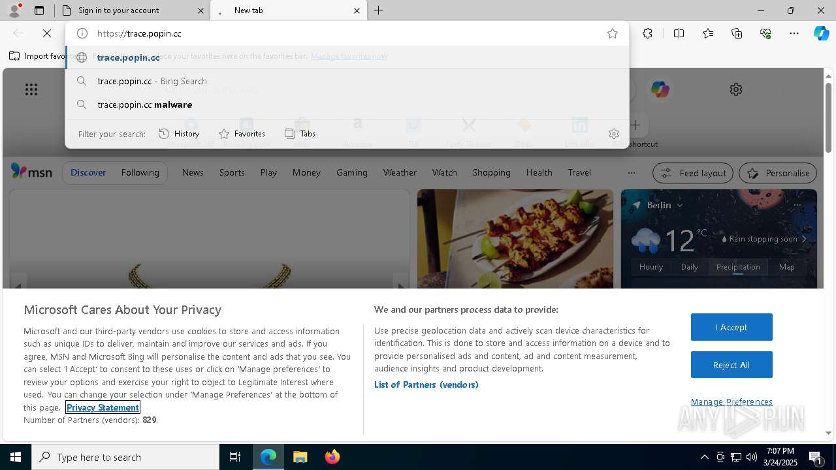Click the Copilot icon beside search box

pyautogui.click(x=660, y=89)
